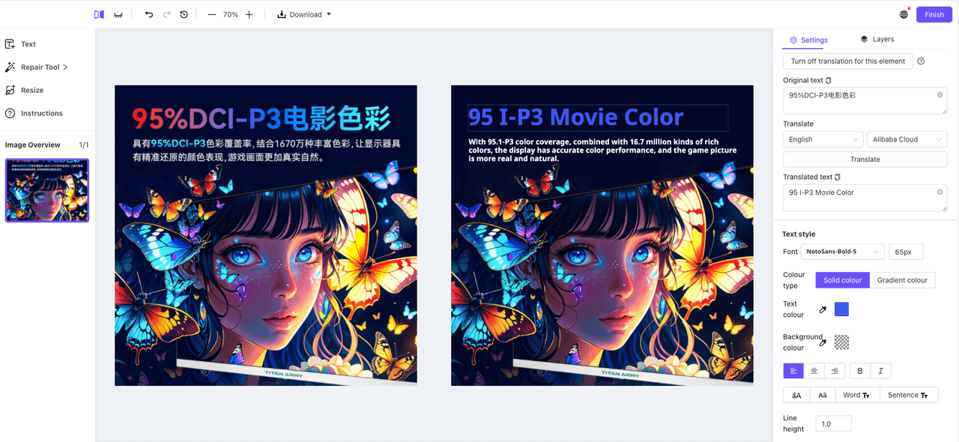Click the Translate button
The image size is (959, 442).
[x=865, y=160]
